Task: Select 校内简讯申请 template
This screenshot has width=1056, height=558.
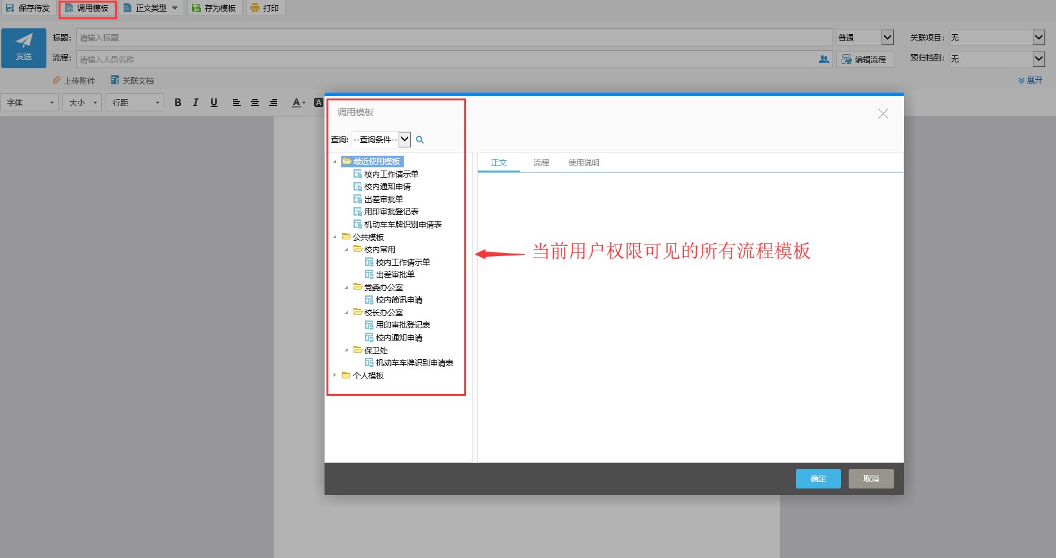Action: (x=399, y=300)
